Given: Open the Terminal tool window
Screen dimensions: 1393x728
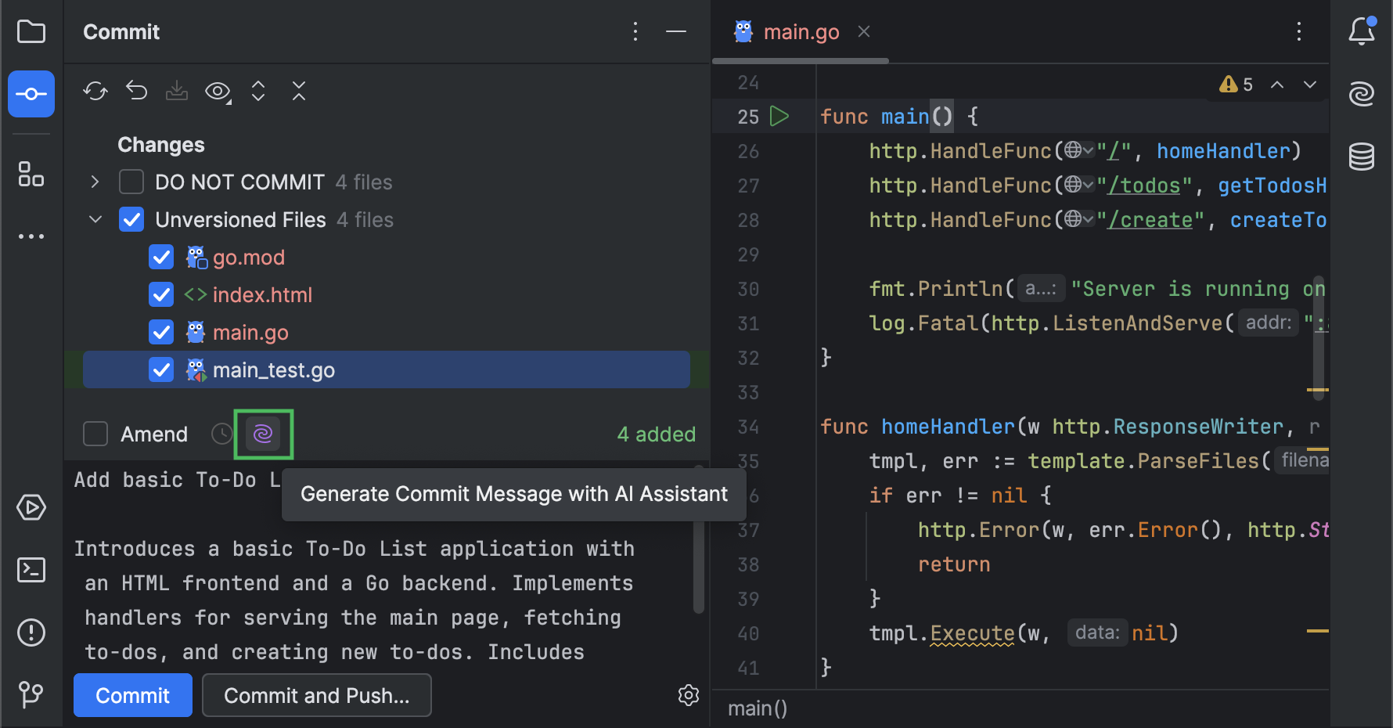Looking at the screenshot, I should click(x=31, y=570).
